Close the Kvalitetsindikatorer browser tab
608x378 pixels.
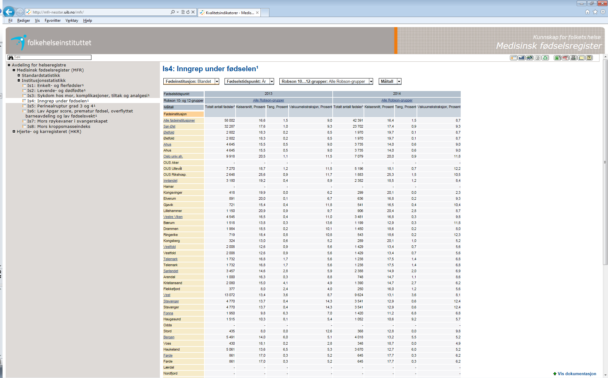point(257,13)
